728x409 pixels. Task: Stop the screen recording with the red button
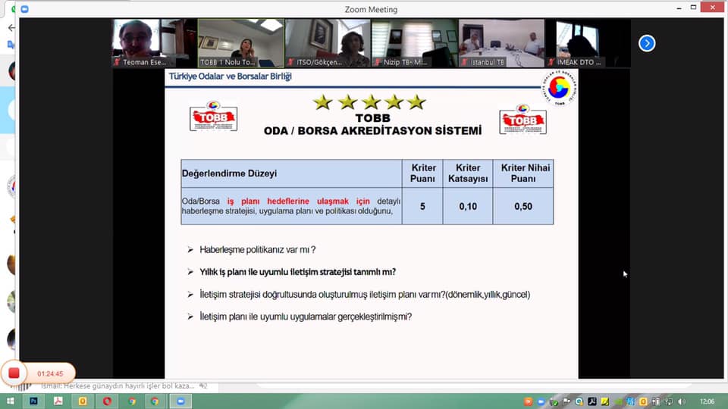(14, 373)
